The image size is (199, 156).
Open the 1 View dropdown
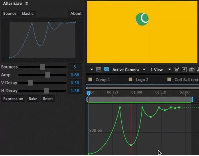pyautogui.click(x=161, y=70)
